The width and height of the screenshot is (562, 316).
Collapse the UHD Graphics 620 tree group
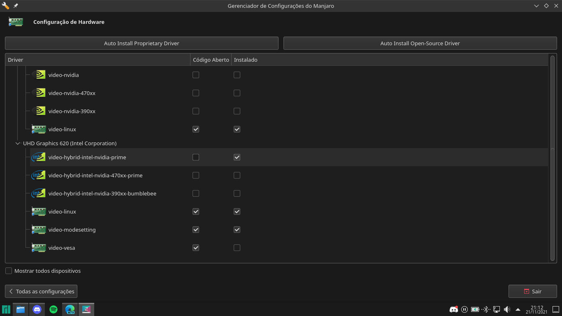(18, 143)
